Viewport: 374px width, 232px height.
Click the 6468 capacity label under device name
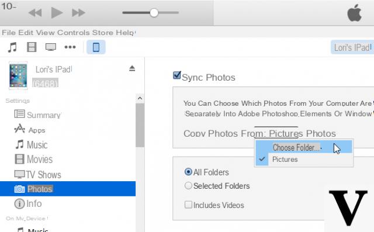click(45, 84)
